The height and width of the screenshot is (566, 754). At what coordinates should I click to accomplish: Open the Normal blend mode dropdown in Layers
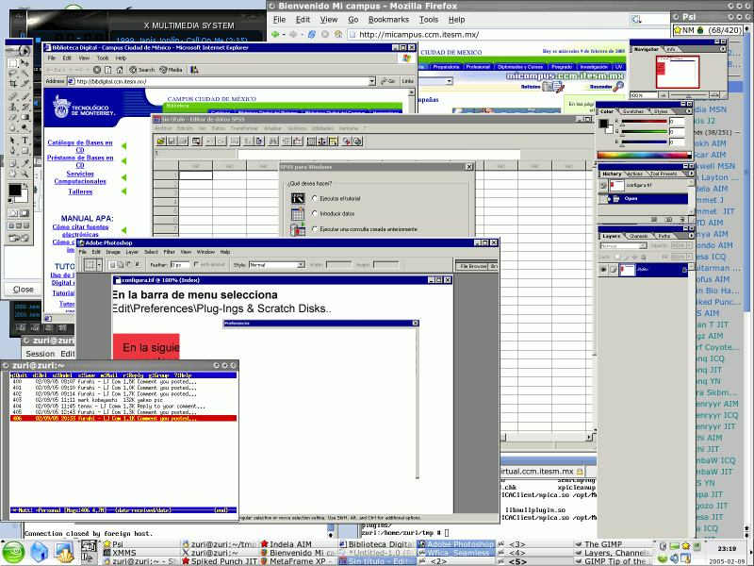point(642,246)
